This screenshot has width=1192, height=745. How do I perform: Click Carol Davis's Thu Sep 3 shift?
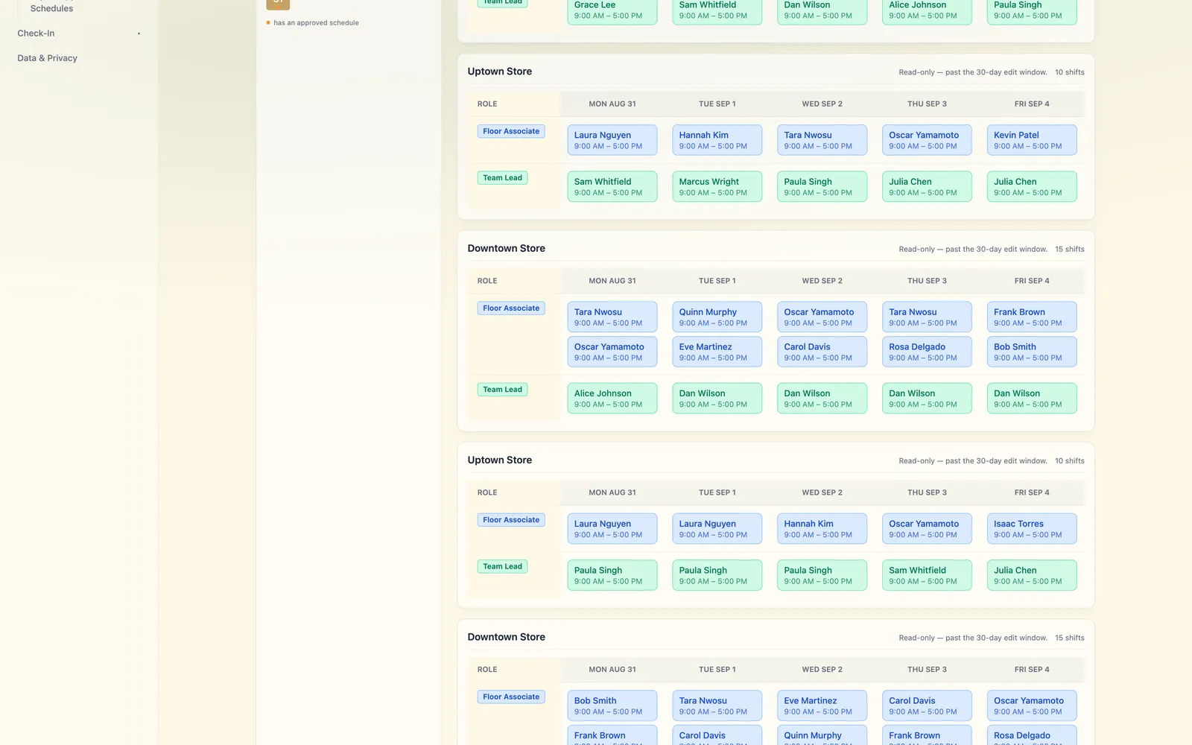927,706
